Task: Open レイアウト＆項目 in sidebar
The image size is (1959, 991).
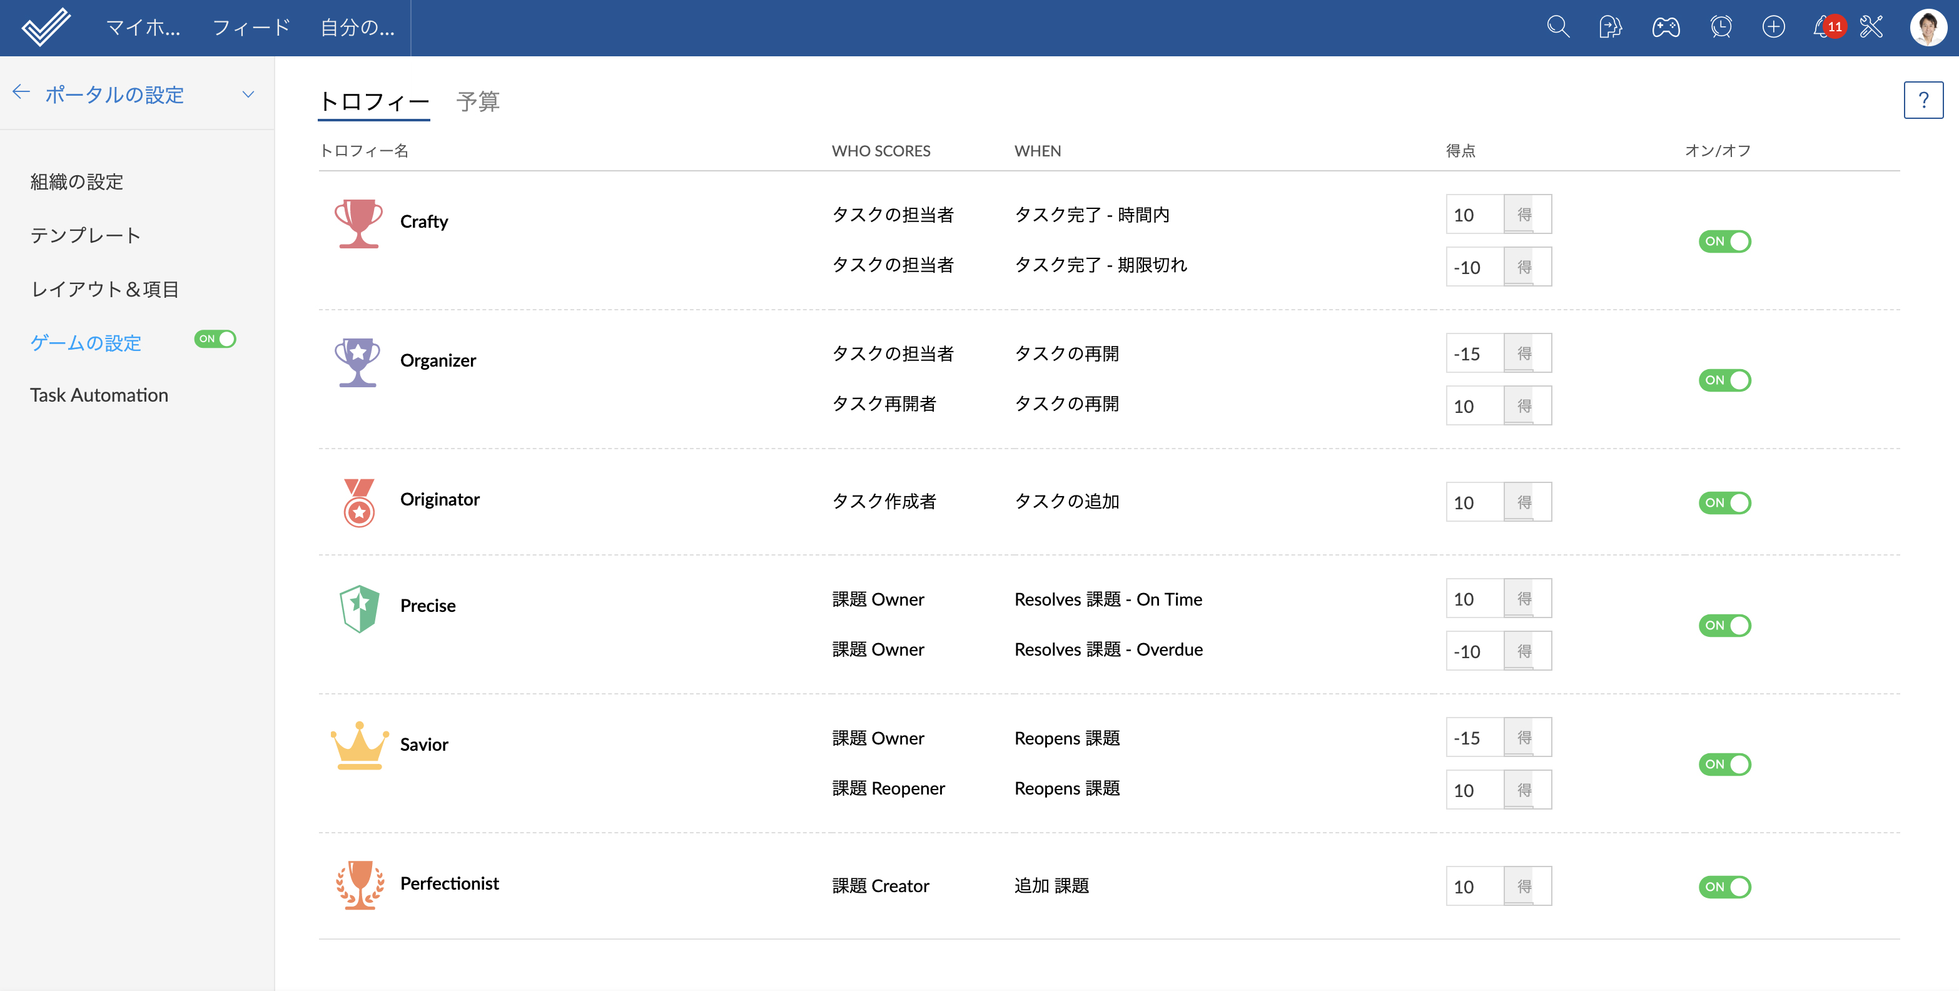Action: [104, 289]
